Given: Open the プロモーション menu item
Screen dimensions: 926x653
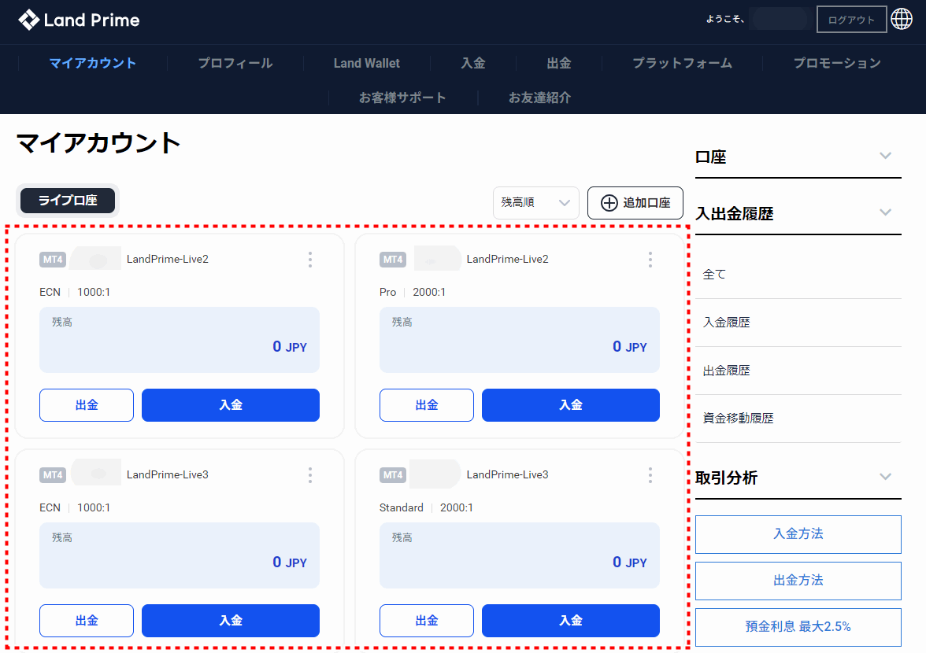Looking at the screenshot, I should click(x=837, y=63).
